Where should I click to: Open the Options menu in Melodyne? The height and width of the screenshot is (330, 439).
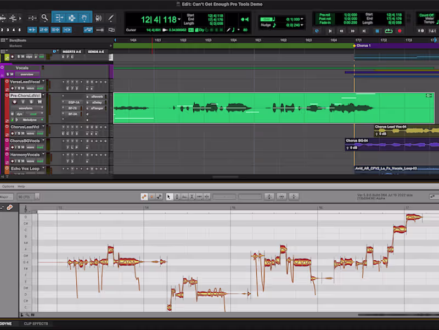7,186
